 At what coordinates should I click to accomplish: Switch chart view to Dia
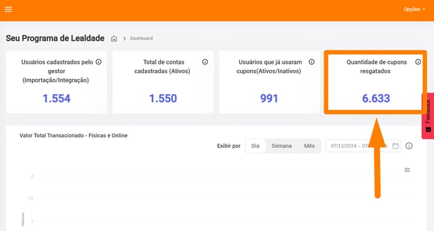tap(255, 146)
